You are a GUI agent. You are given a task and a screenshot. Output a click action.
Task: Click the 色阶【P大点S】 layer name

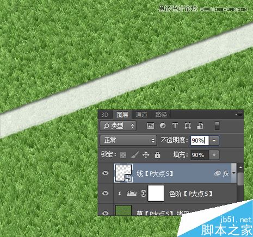tap(190, 194)
